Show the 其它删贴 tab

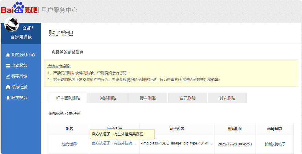point(227,98)
